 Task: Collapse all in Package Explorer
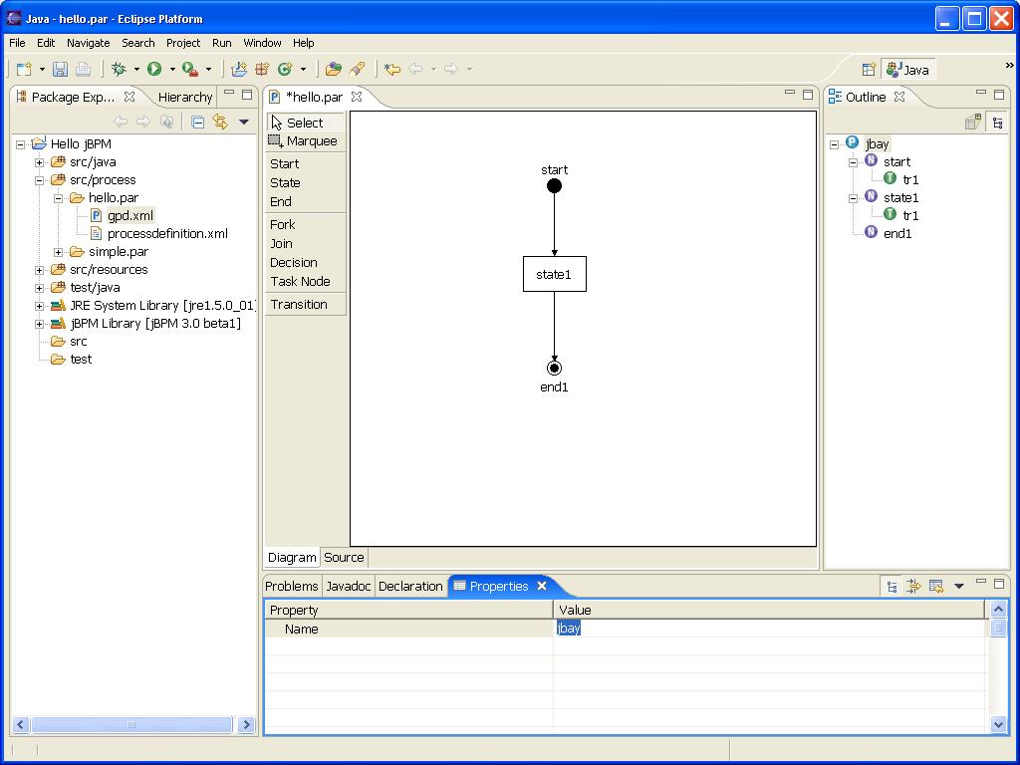coord(198,122)
